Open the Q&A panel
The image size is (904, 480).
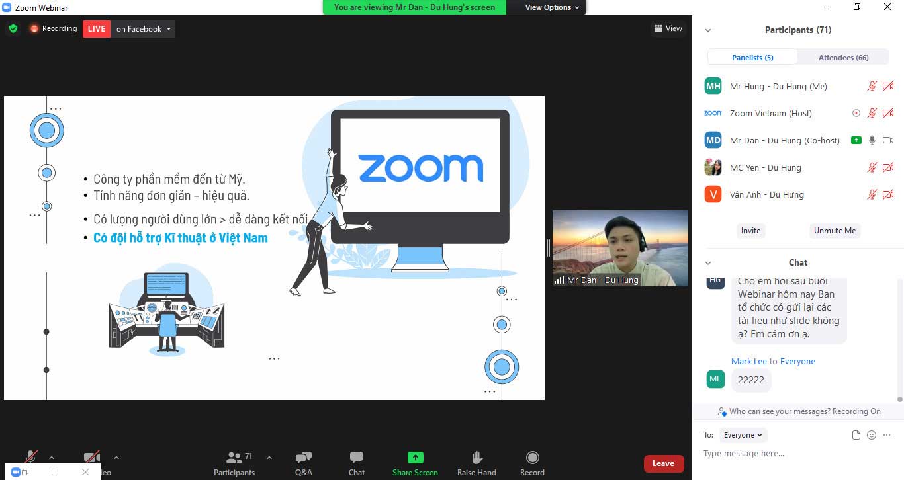pos(303,463)
